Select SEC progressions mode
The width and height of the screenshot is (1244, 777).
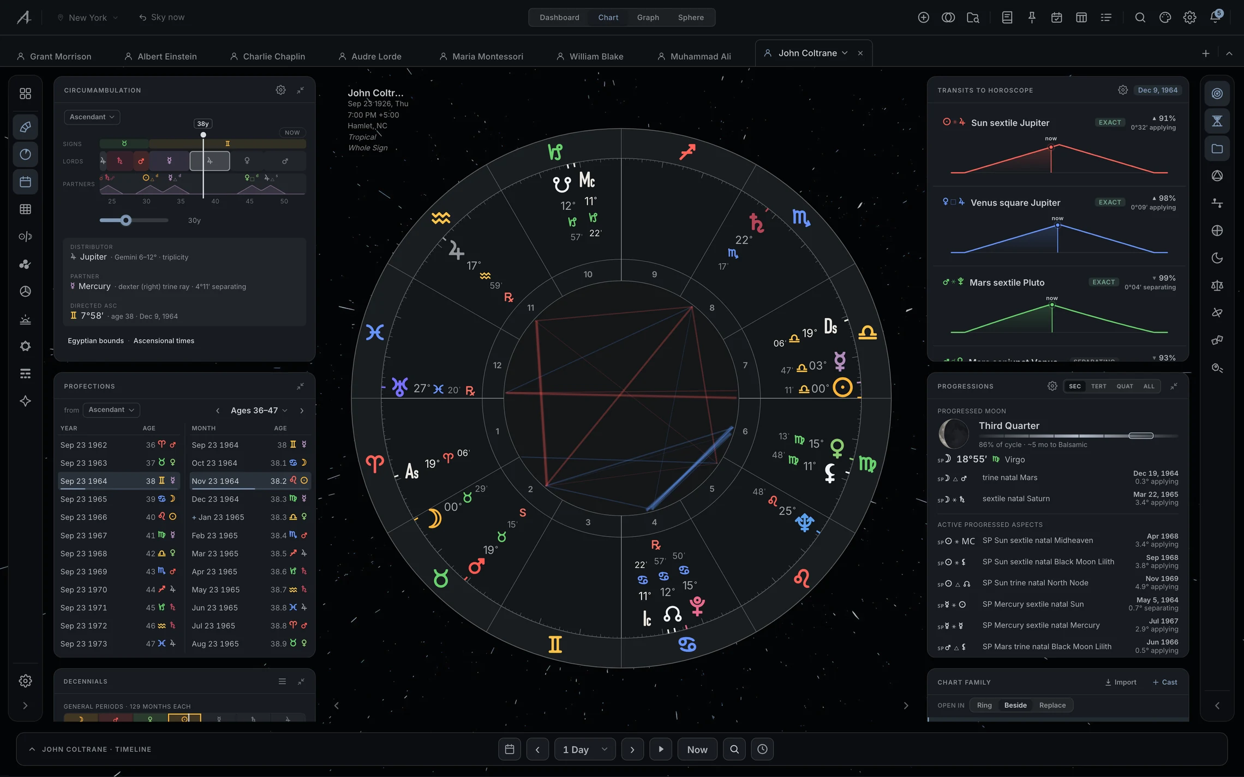click(1075, 386)
